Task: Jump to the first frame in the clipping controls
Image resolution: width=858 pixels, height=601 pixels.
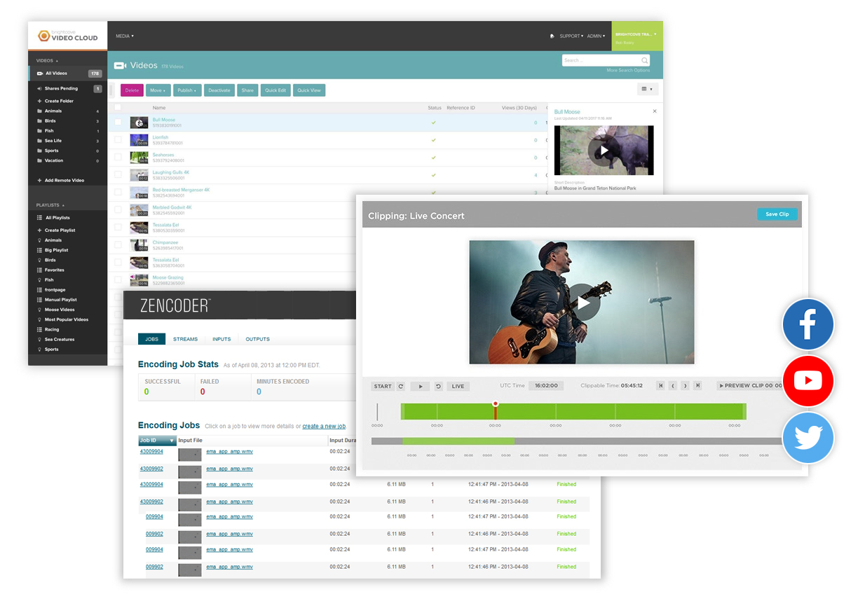Action: coord(660,386)
